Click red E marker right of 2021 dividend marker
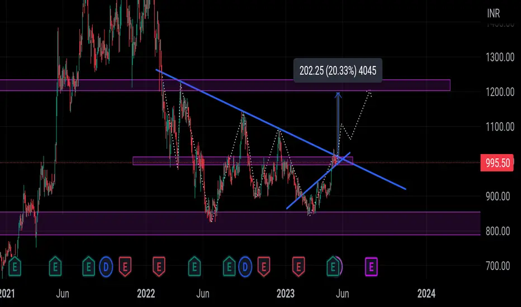Image resolution: width=521 pixels, height=307 pixels. click(125, 266)
